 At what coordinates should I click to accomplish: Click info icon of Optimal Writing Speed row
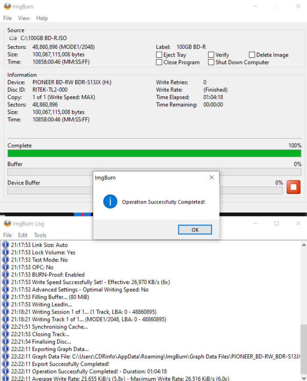5,289
